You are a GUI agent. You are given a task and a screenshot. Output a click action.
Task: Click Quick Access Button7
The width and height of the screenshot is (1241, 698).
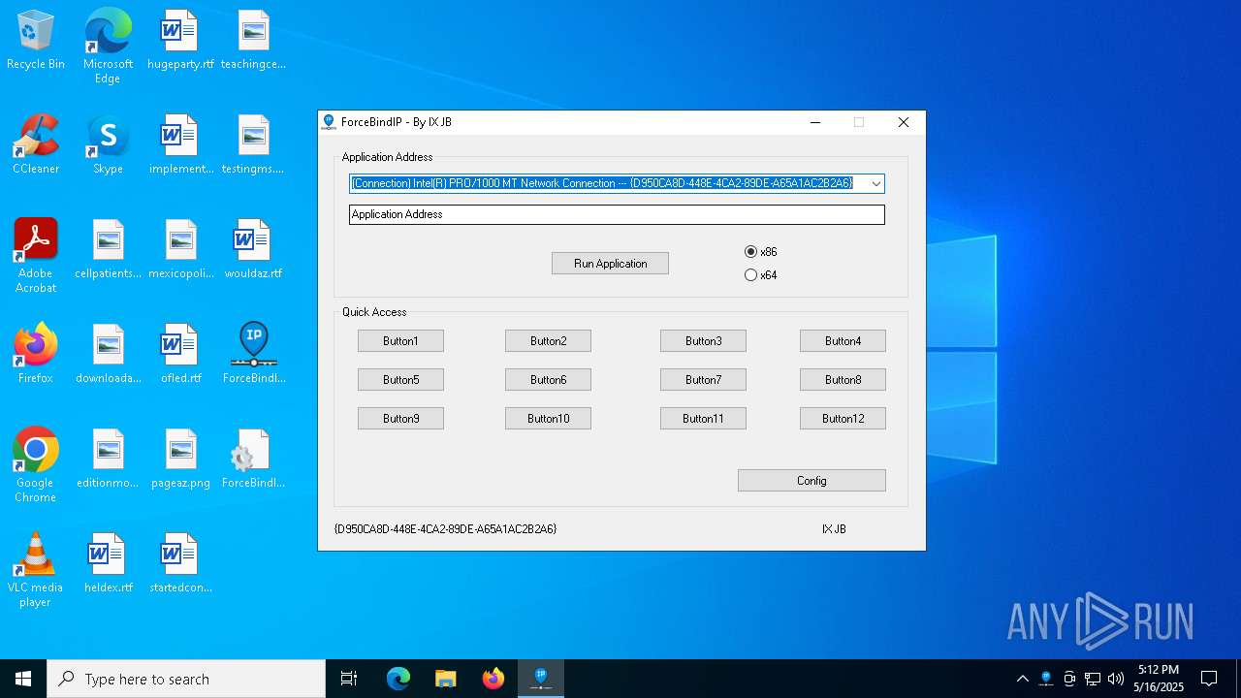click(x=703, y=380)
